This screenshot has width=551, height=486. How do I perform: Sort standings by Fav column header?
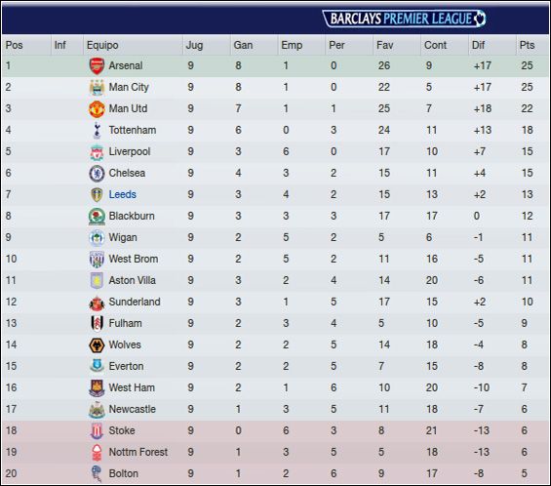384,45
